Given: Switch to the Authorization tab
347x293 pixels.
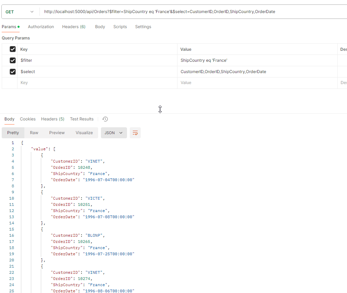Looking at the screenshot, I should coord(41,27).
